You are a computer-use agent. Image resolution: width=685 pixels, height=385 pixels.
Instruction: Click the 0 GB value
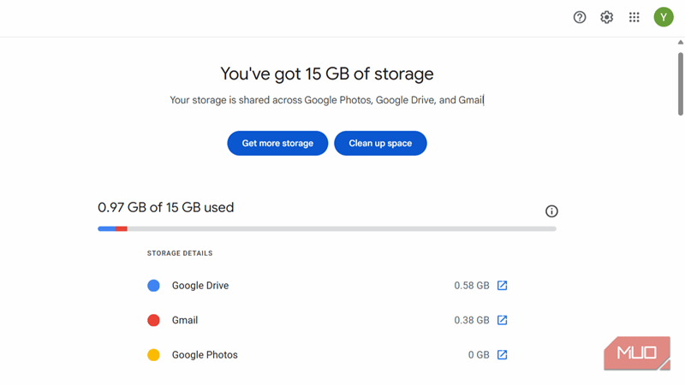click(x=479, y=354)
